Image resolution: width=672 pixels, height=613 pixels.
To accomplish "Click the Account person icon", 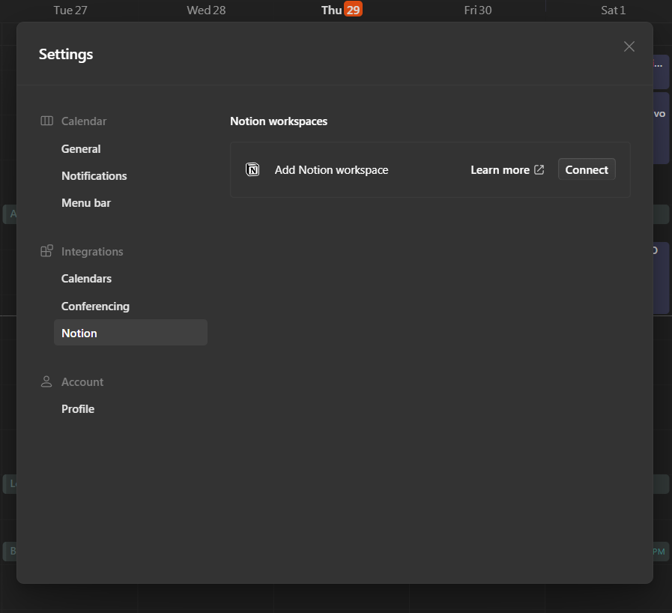I will click(x=46, y=381).
